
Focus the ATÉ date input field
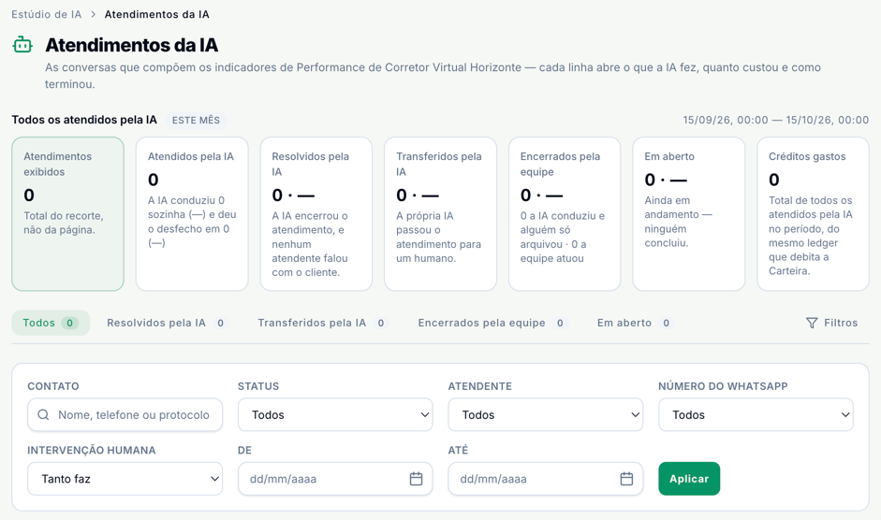pos(546,479)
